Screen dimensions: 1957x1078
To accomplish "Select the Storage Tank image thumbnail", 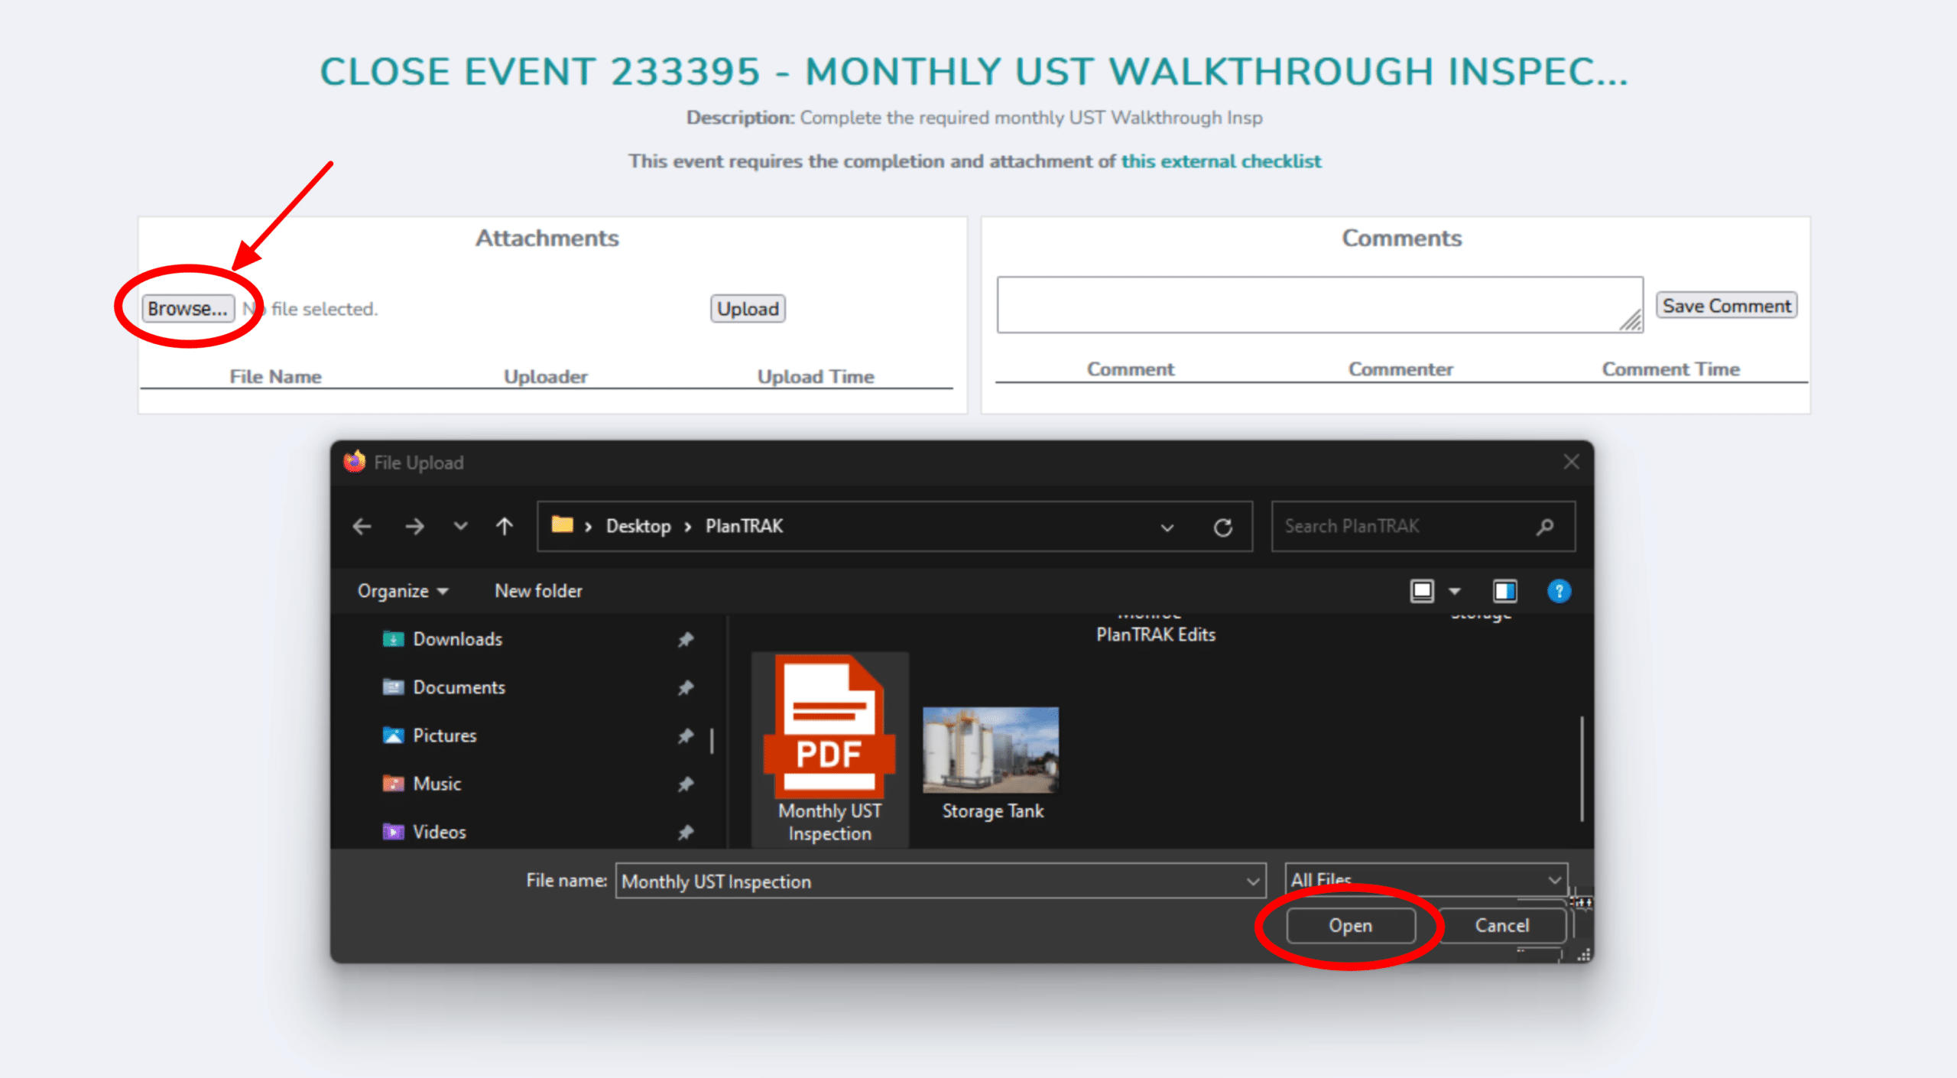I will tap(991, 750).
